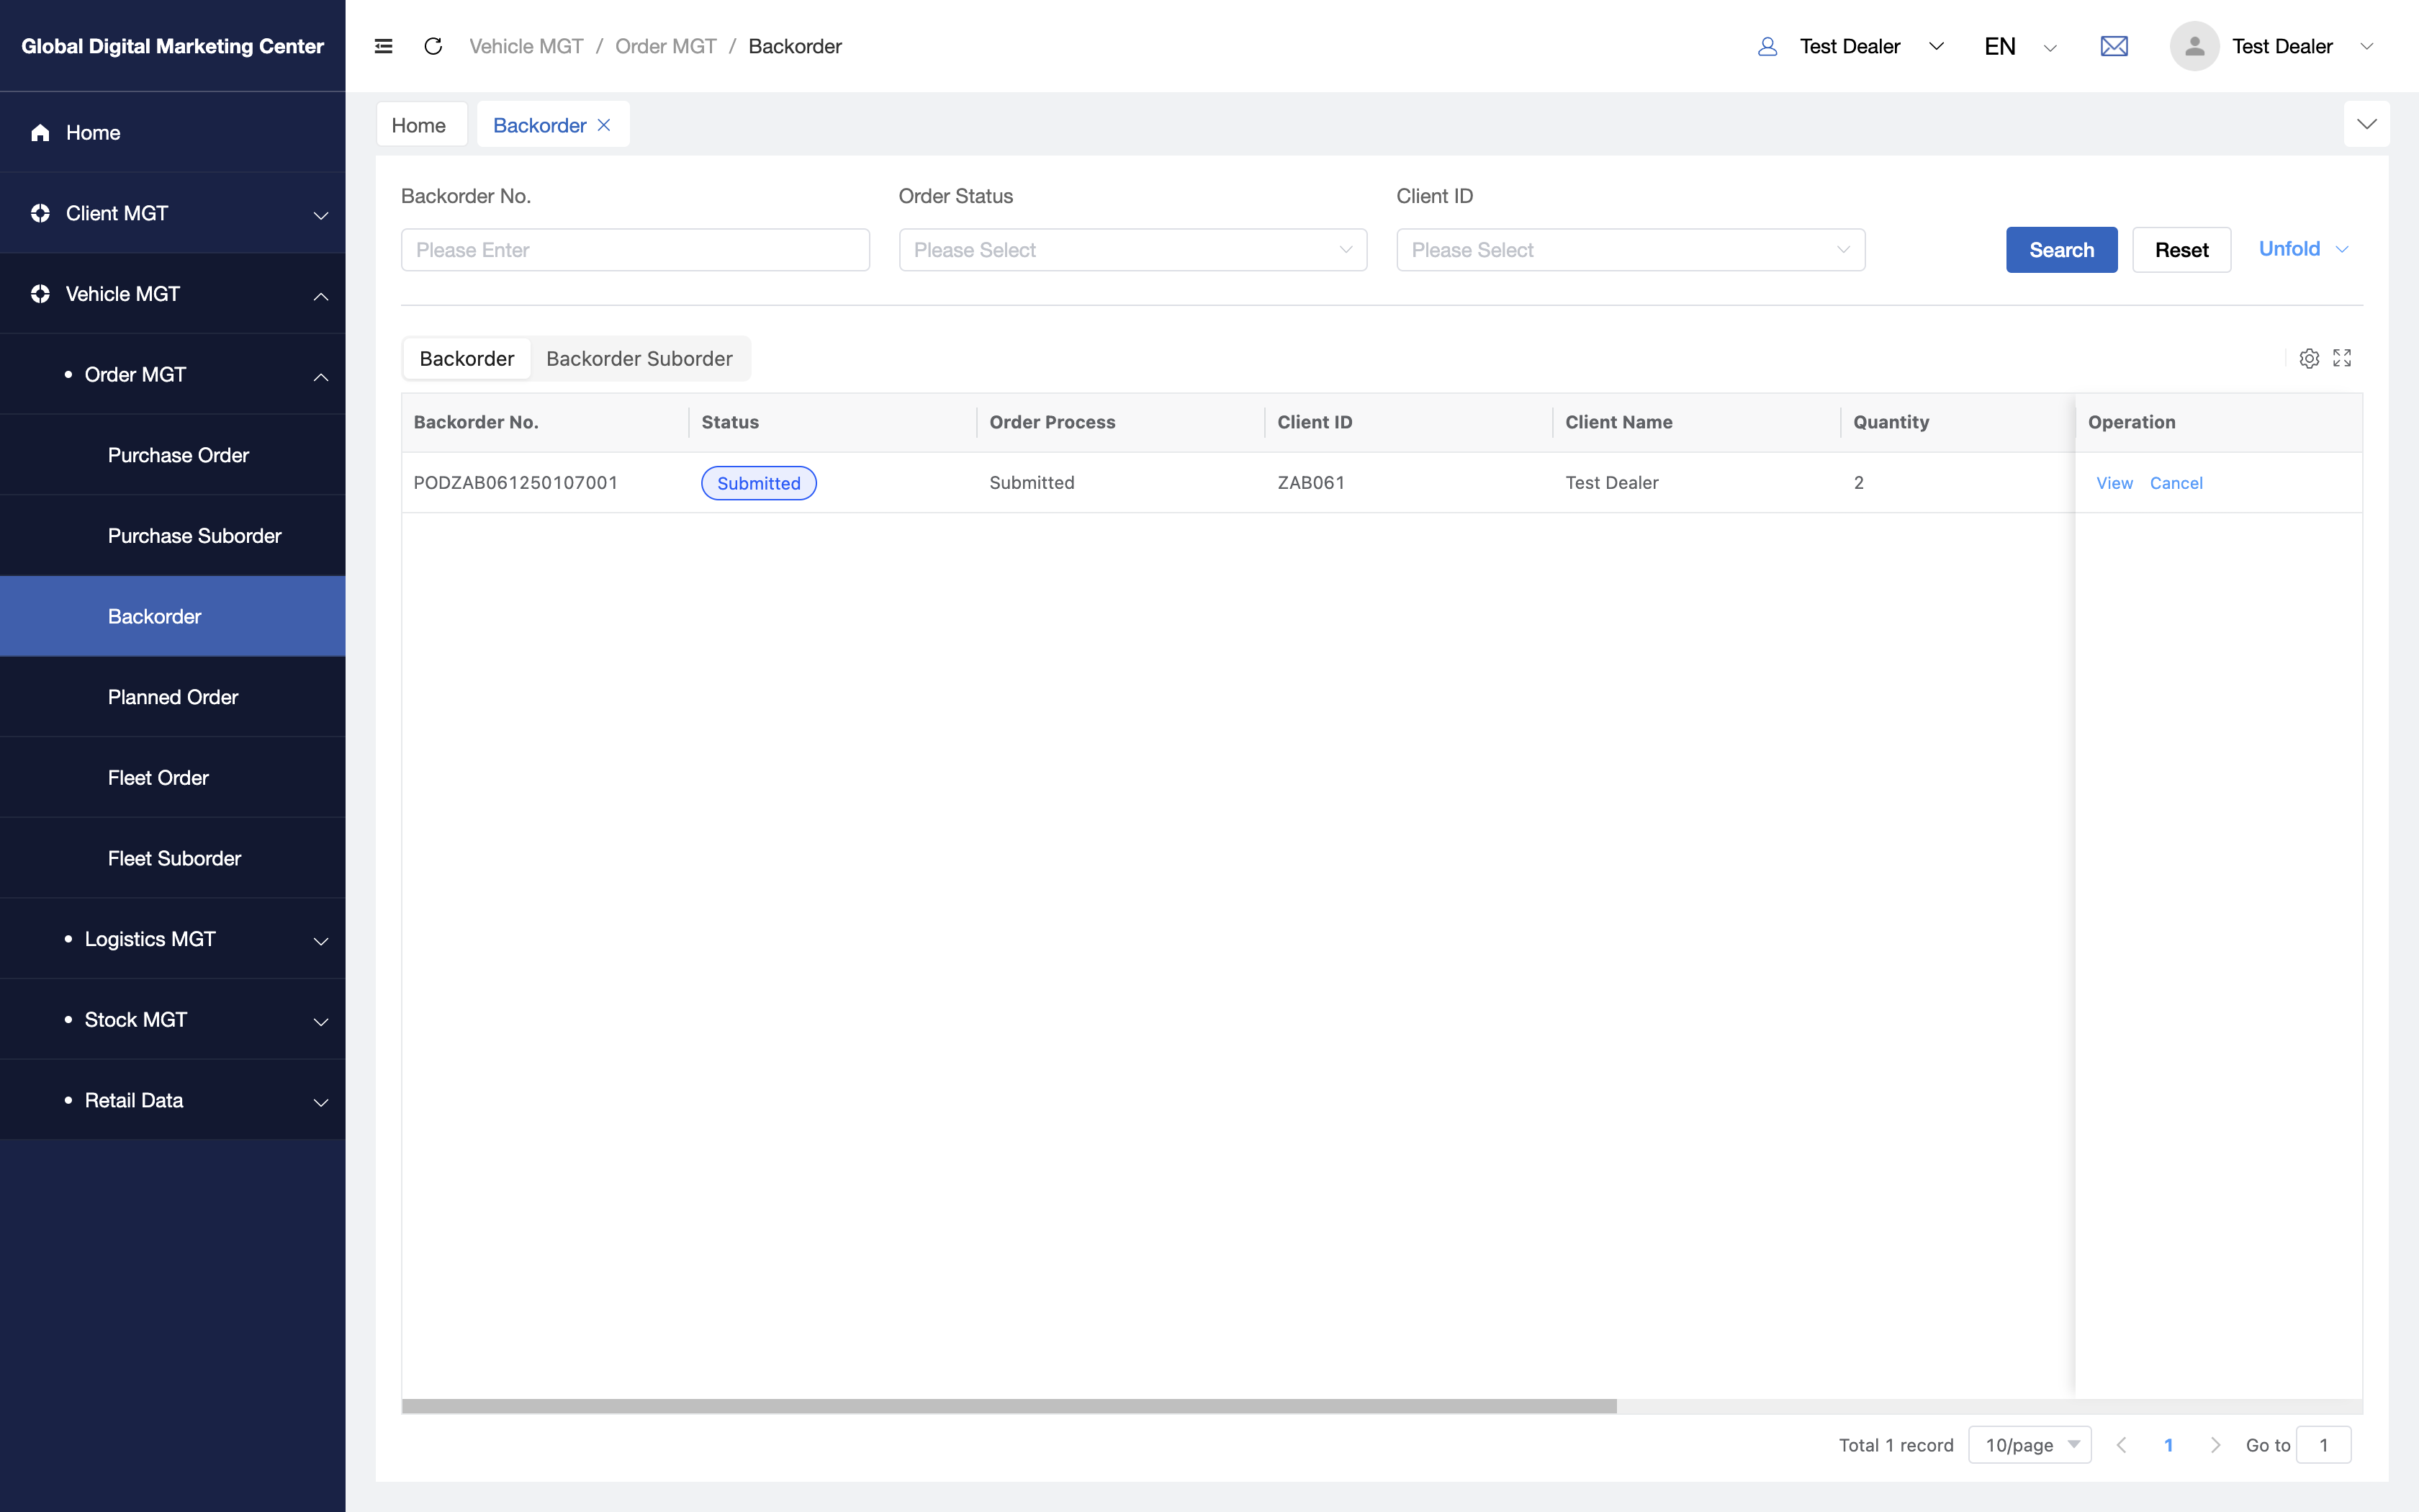Open Test Dealer organization dropdown
Viewport: 2419px width, 1512px height.
(x=1871, y=46)
